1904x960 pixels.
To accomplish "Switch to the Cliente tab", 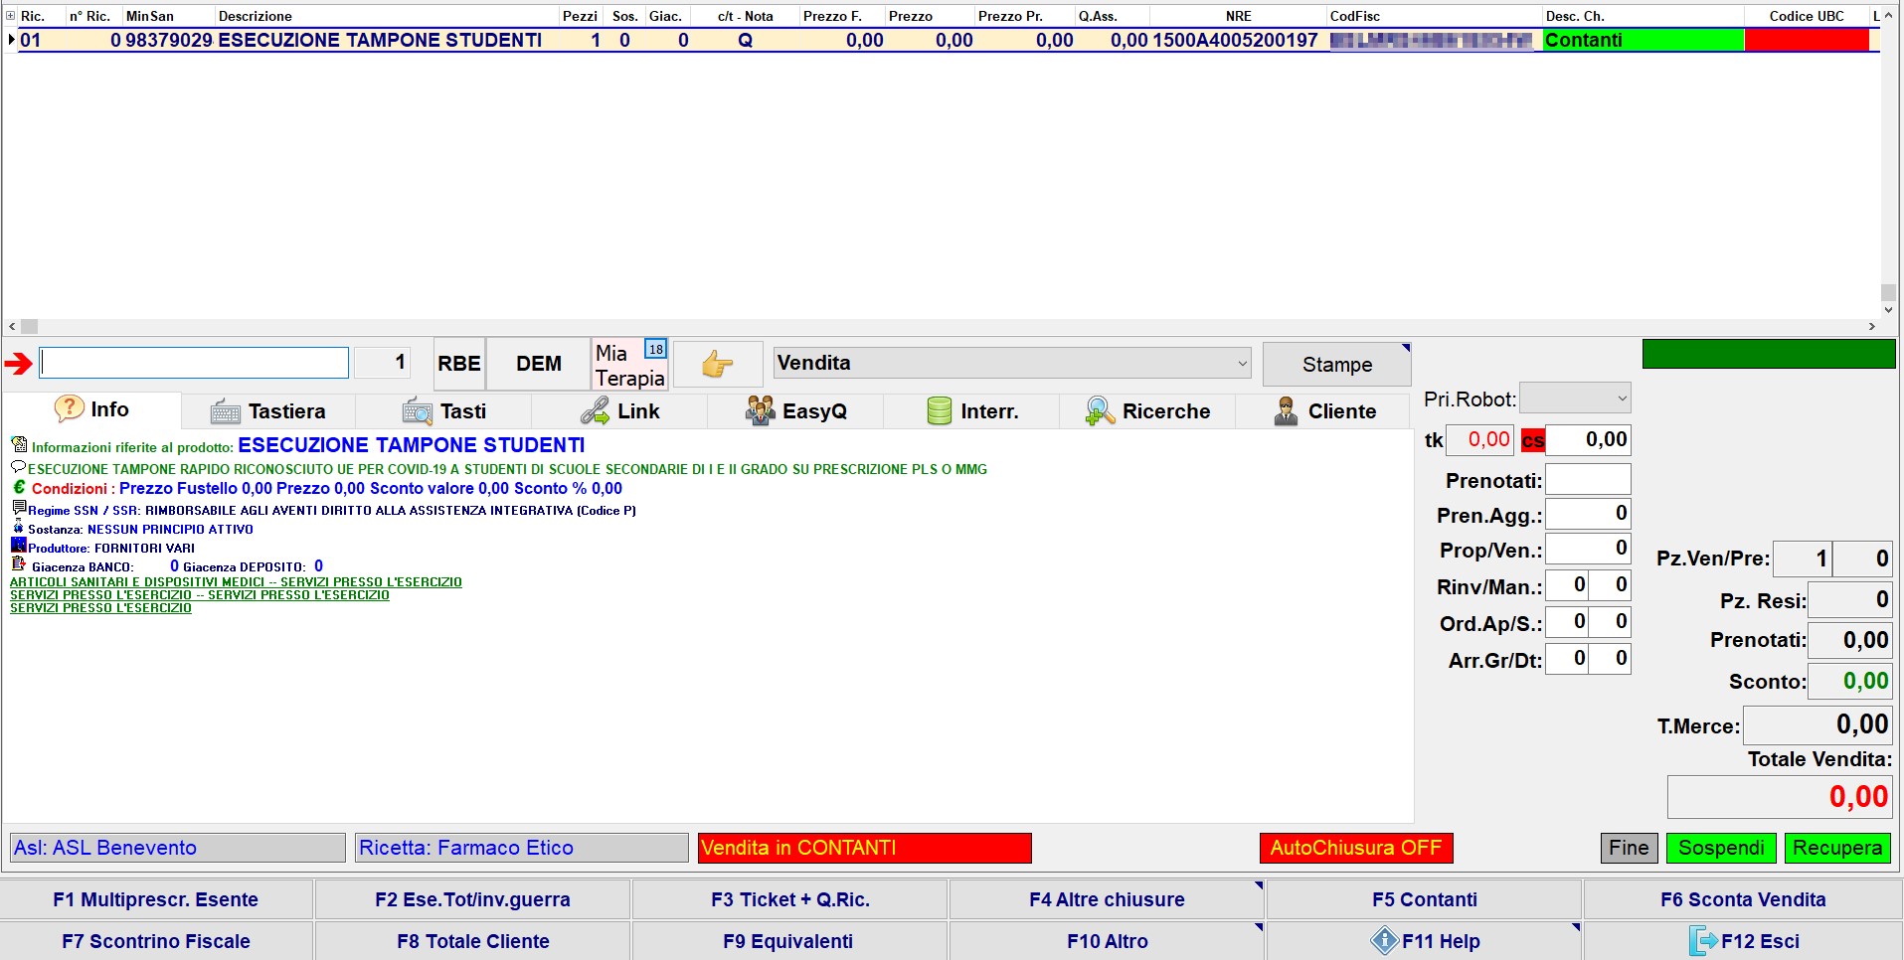I will click(x=1323, y=411).
